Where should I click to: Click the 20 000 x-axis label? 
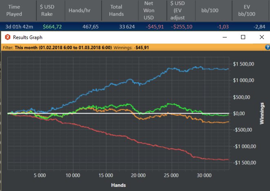click(138, 176)
